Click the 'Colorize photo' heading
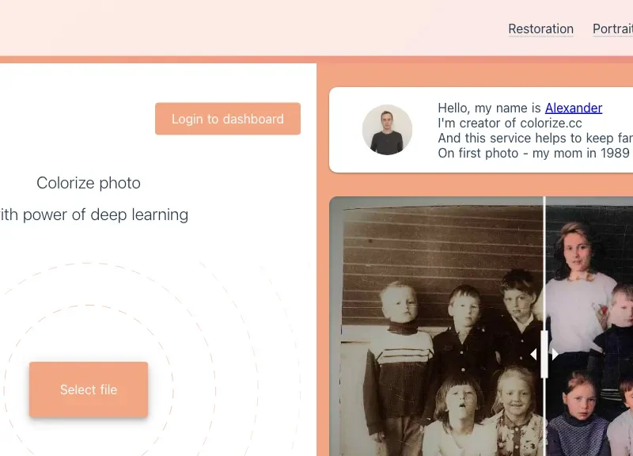The height and width of the screenshot is (456, 633). point(89,183)
